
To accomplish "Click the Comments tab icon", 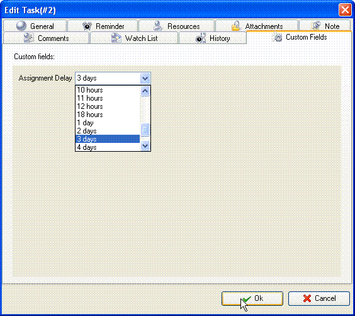I will [29, 38].
